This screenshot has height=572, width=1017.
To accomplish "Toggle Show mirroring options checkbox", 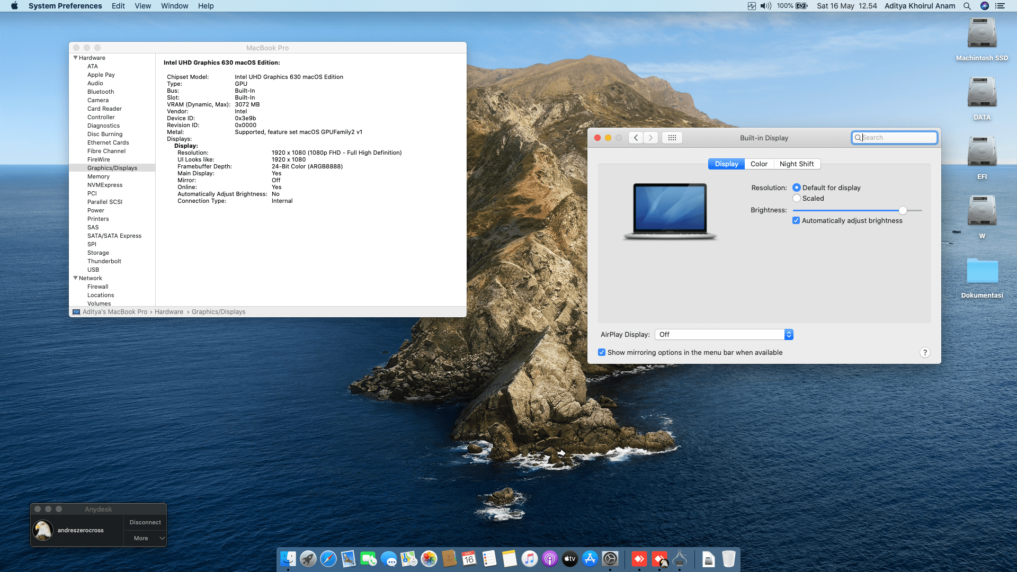I will (602, 352).
